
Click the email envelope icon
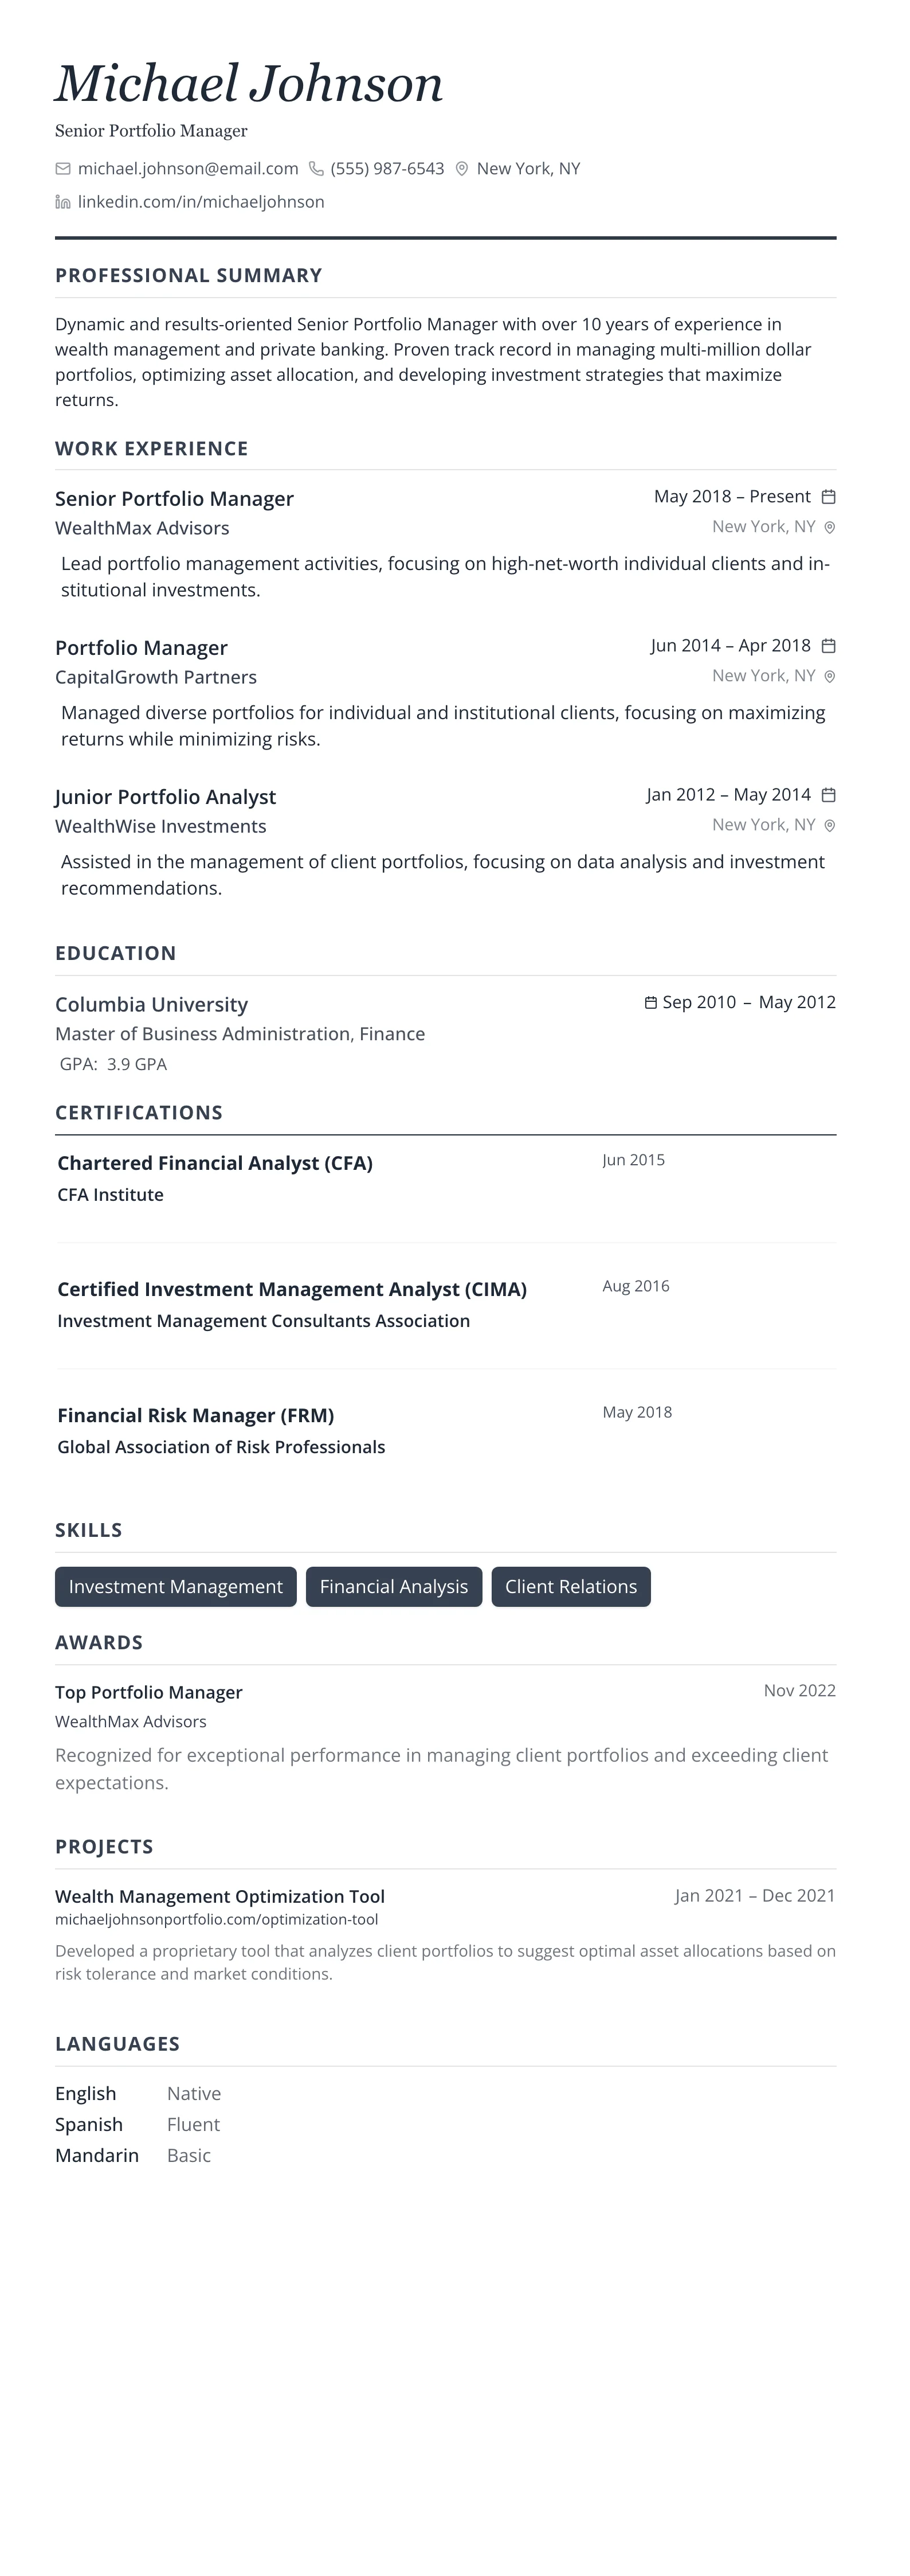tap(63, 169)
